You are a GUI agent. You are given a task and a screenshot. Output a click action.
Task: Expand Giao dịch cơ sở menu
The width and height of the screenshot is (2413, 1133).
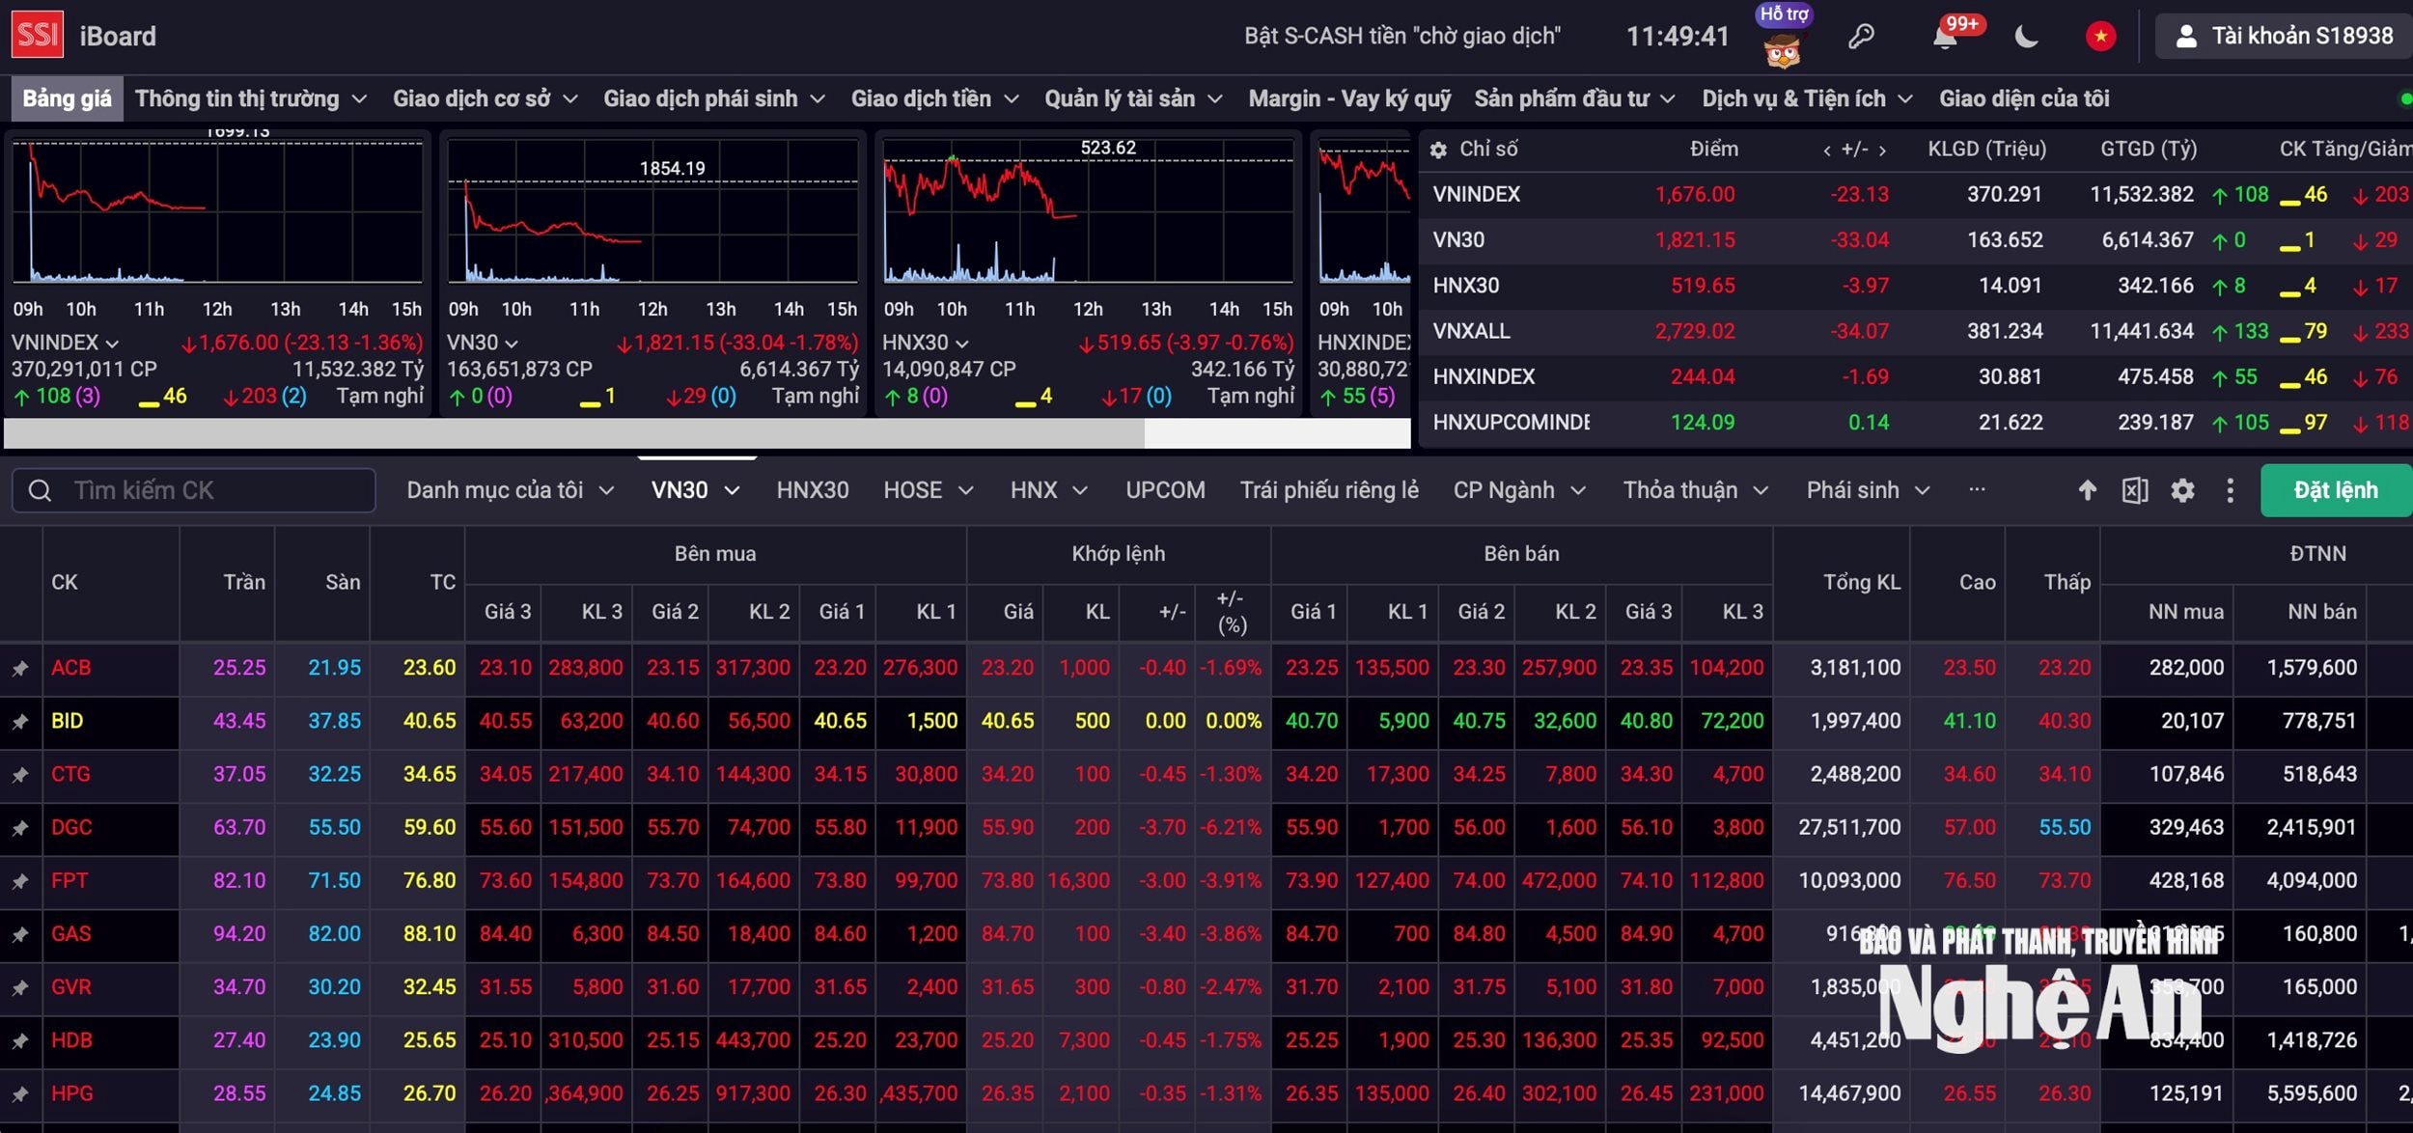point(485,98)
